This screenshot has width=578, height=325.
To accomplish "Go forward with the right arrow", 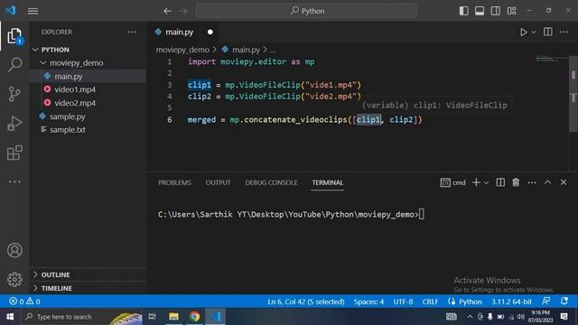I will [183, 11].
